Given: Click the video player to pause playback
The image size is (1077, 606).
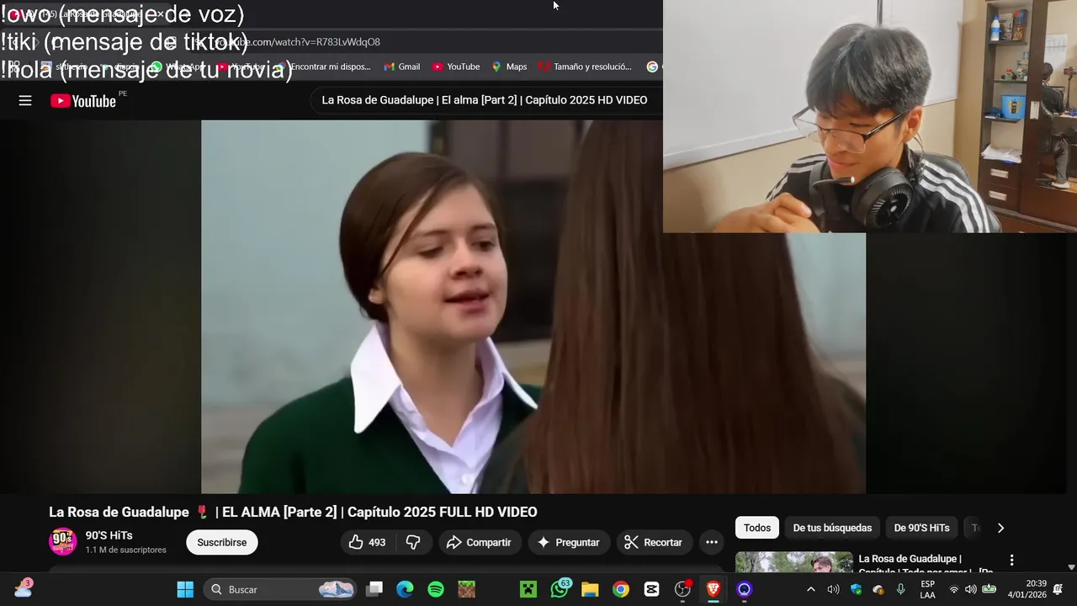Looking at the screenshot, I should click(533, 306).
